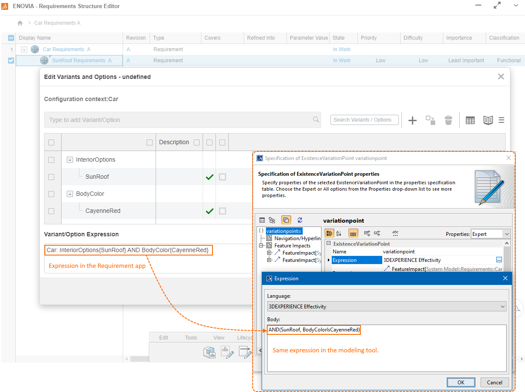Tick the BodyColor row checkbox

tap(51, 194)
